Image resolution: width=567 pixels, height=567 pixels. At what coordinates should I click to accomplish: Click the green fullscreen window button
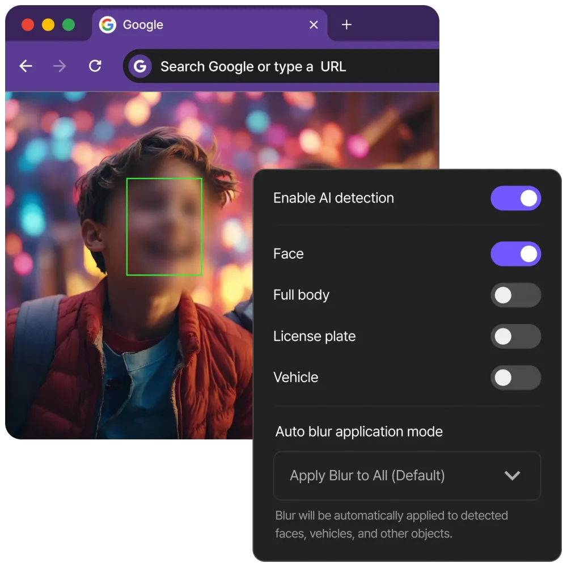coord(69,25)
